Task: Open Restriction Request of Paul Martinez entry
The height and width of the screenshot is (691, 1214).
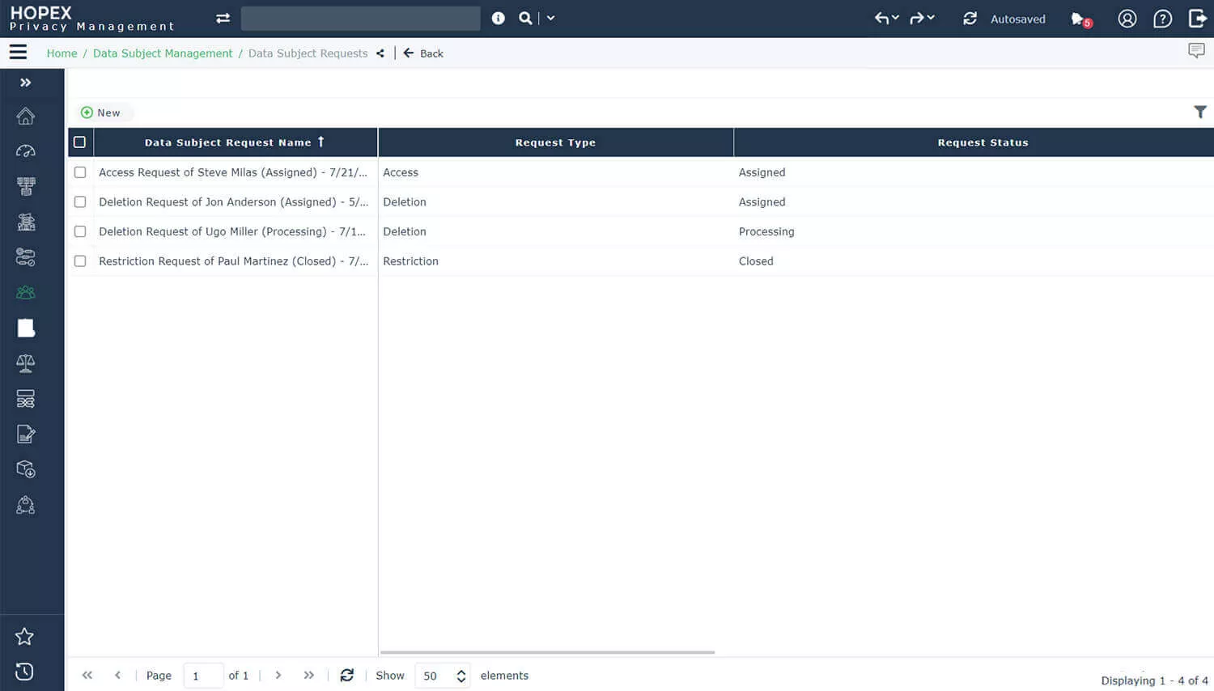Action: (x=233, y=261)
